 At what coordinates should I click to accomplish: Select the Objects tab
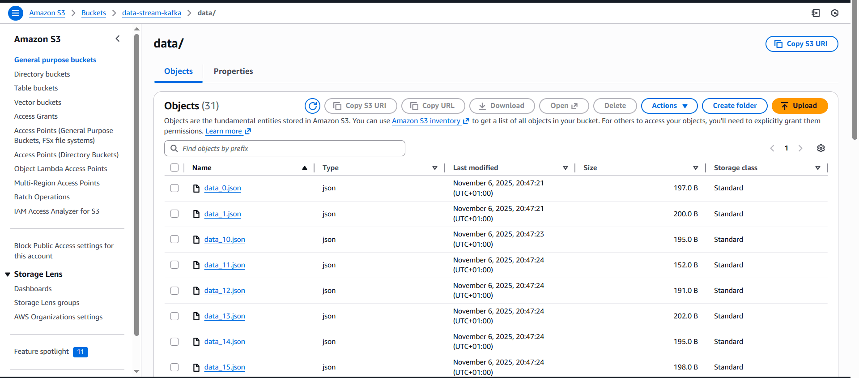(x=179, y=71)
